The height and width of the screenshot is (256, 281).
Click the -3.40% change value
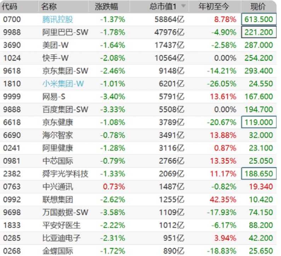[x=113, y=97]
